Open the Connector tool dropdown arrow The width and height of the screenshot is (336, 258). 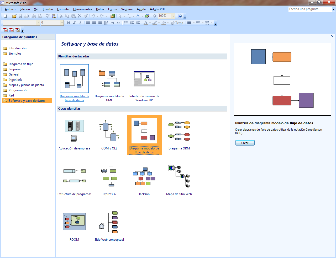click(133, 16)
